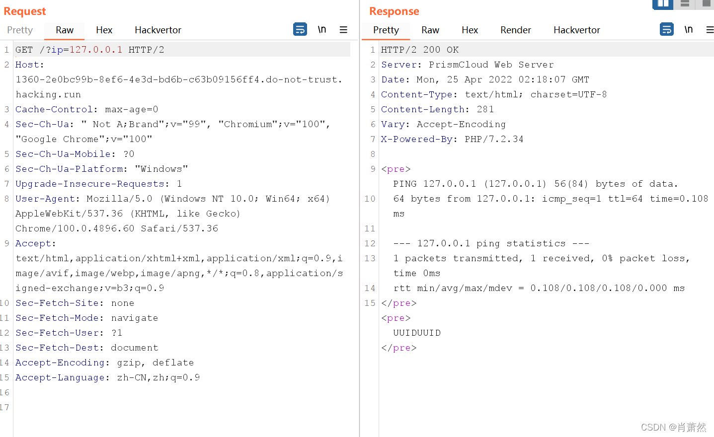Click the Vary: Accept-Encoding header

pos(444,124)
